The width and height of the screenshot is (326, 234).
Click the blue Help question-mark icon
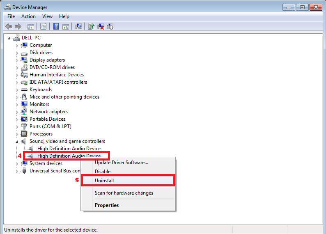[56, 26]
